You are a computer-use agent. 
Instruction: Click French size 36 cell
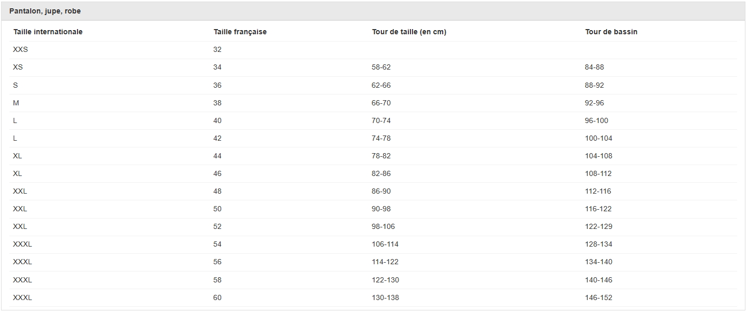217,85
